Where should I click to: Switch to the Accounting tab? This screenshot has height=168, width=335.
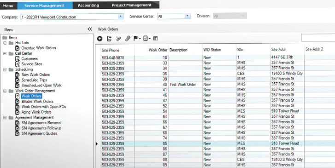point(88,6)
